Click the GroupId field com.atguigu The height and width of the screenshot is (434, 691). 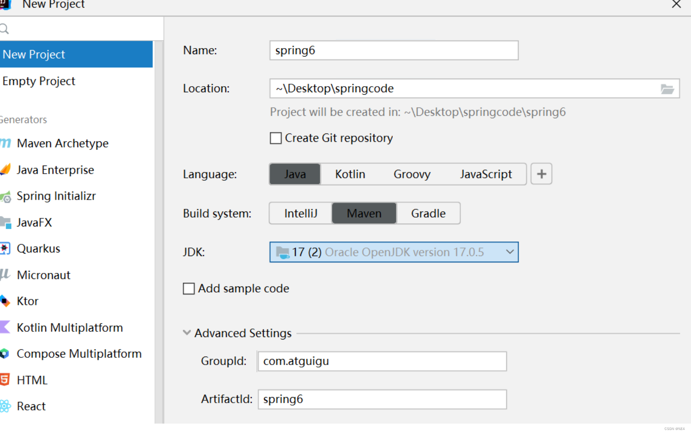tap(382, 361)
